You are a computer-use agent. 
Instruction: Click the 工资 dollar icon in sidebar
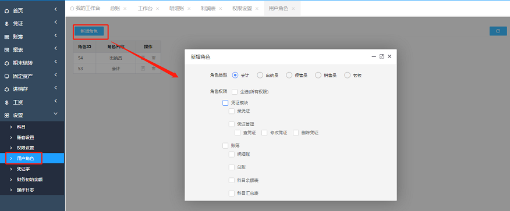6,102
